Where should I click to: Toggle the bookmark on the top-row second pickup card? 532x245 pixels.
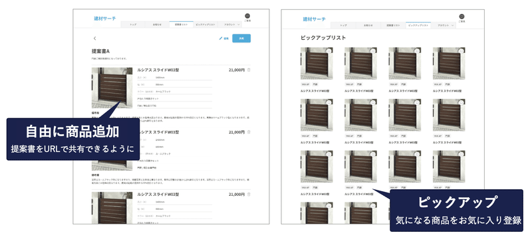pos(373,51)
